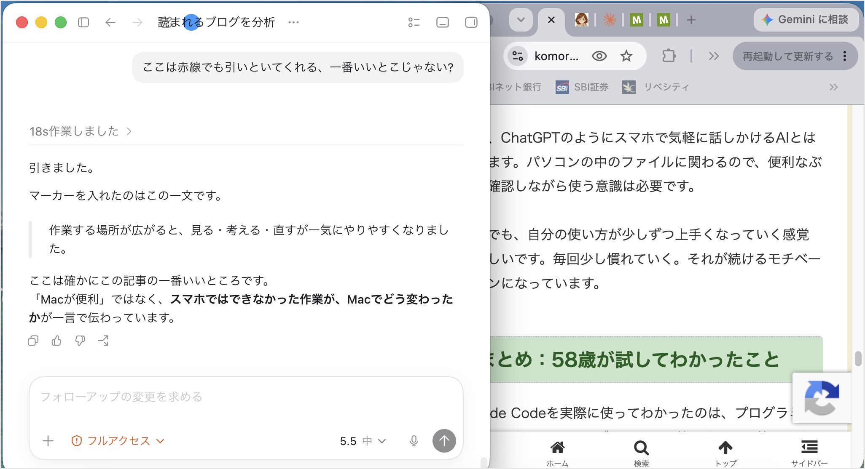Click the browser page vertical scrollbar thumb
Screen dimensions: 865x469
858,359
